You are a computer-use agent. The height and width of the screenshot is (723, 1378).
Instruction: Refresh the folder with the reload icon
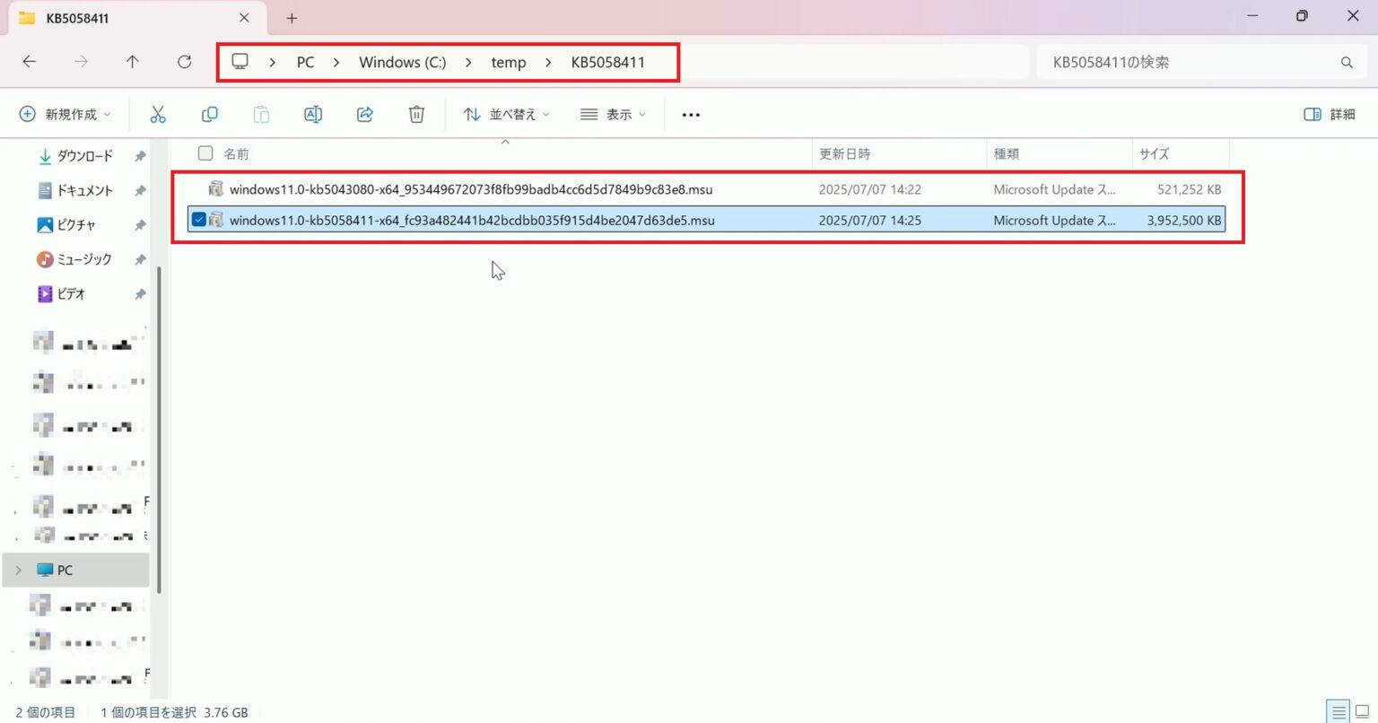[x=185, y=61]
